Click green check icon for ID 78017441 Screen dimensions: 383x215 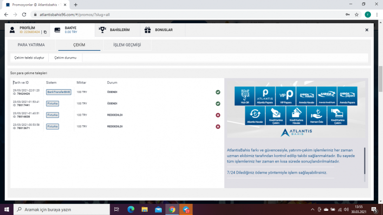pyautogui.click(x=218, y=104)
